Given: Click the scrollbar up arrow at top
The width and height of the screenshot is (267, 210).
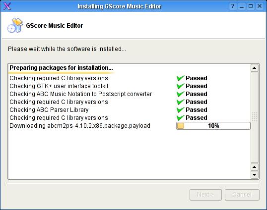Looking at the screenshot, I should click(x=255, y=68).
